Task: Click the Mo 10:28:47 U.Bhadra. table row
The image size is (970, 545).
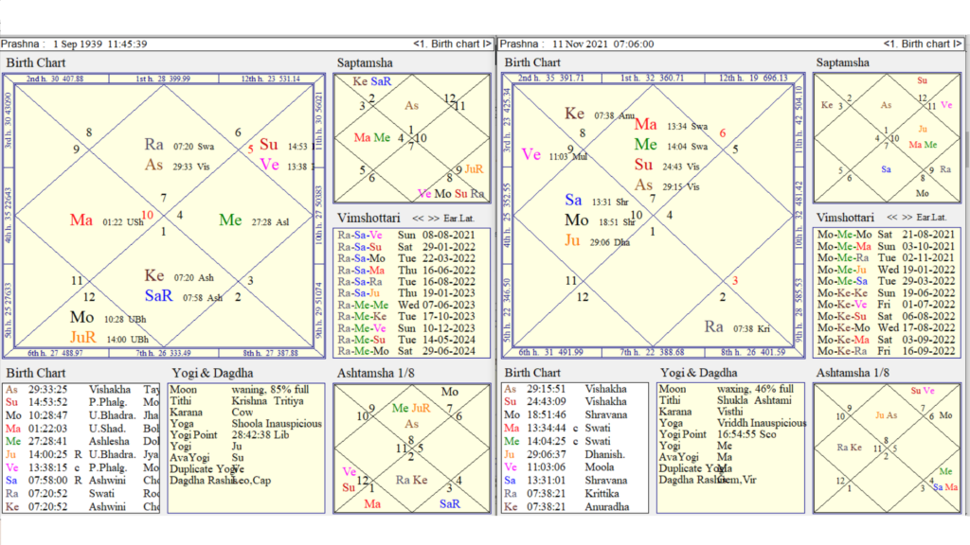Action: click(81, 415)
